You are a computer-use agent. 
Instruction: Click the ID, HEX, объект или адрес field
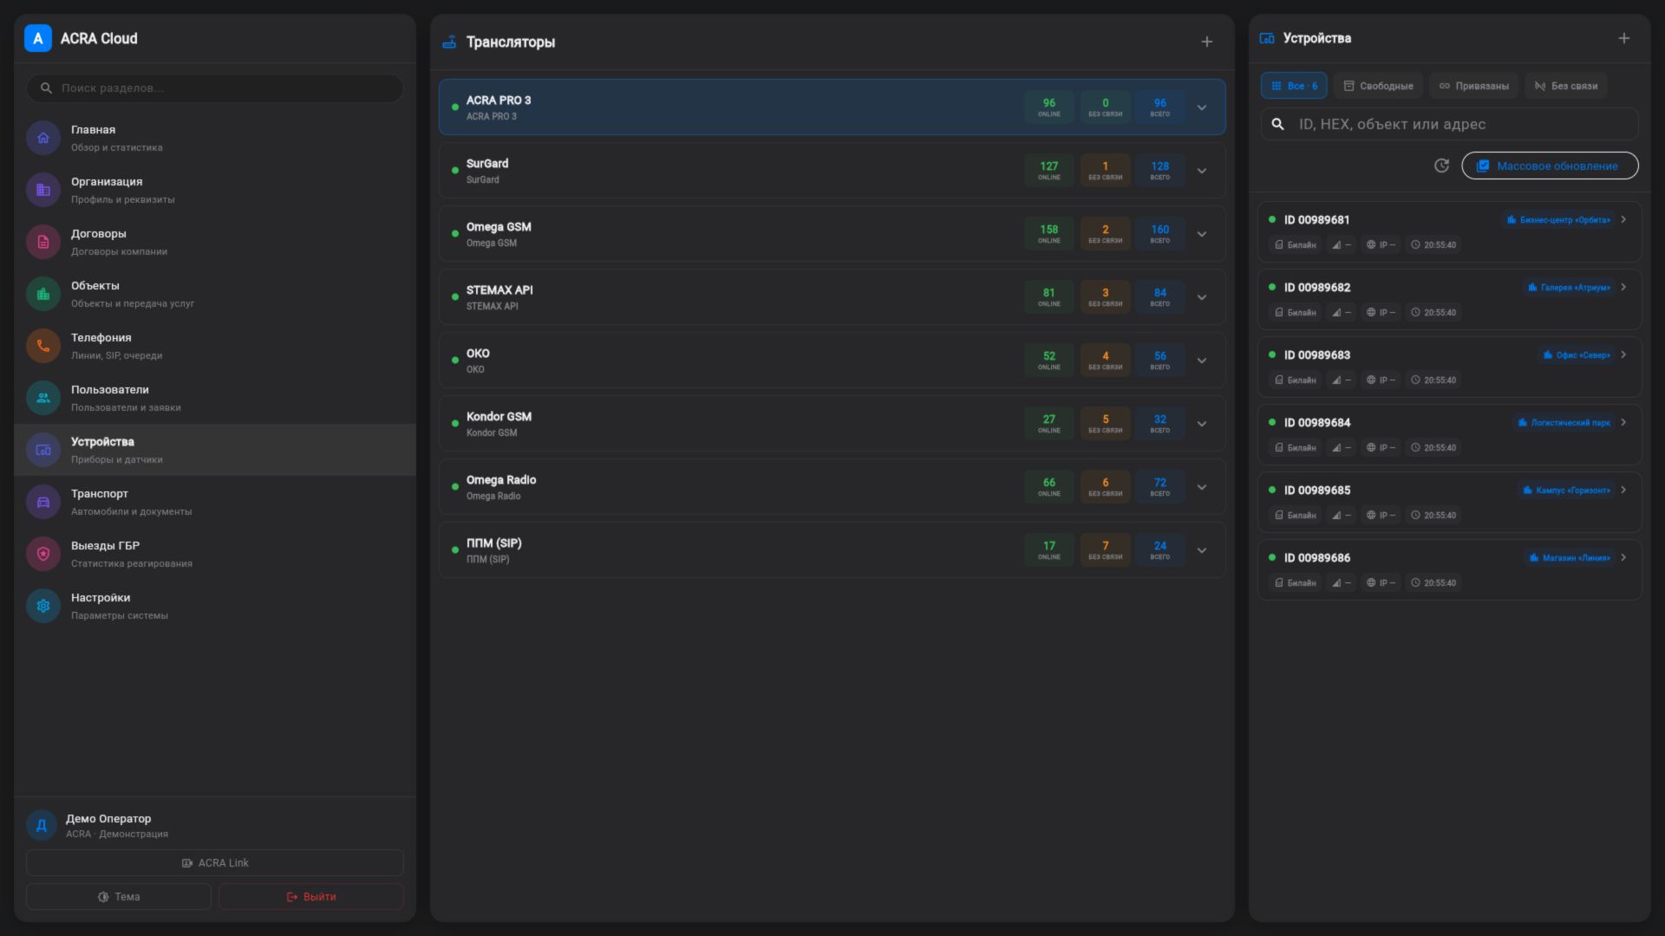pos(1450,124)
